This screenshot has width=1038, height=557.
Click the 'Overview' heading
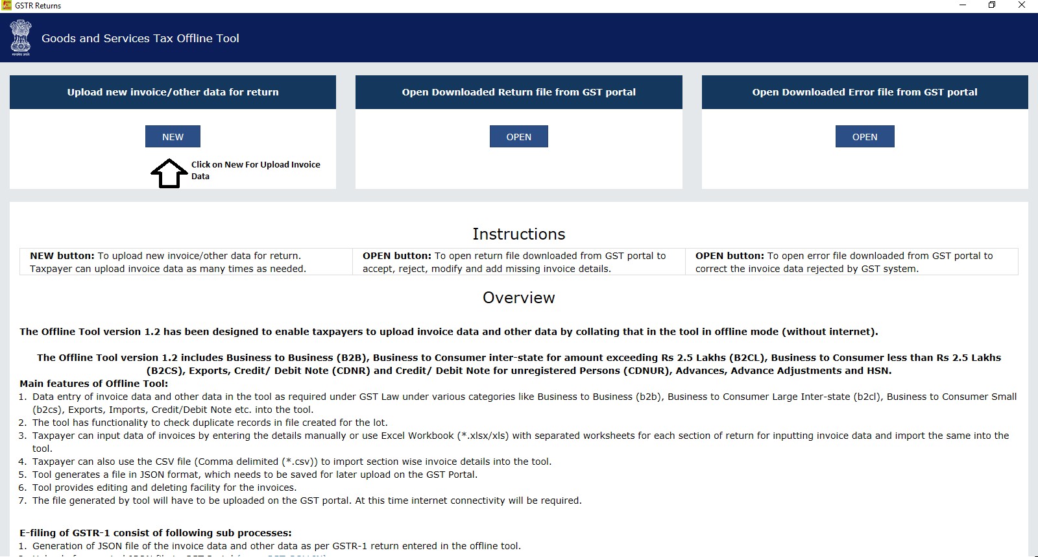point(519,297)
